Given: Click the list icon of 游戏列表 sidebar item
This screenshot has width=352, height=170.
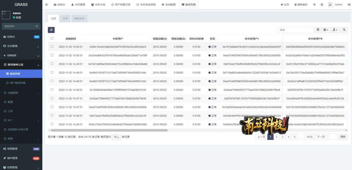Looking at the screenshot, I should pos(8,74).
